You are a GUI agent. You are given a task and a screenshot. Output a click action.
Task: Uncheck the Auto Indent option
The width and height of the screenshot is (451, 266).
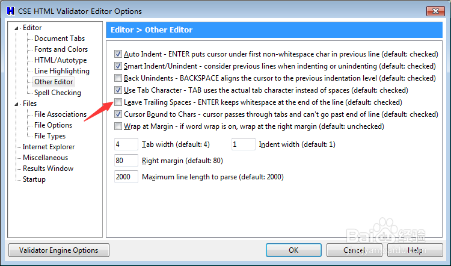(x=118, y=54)
